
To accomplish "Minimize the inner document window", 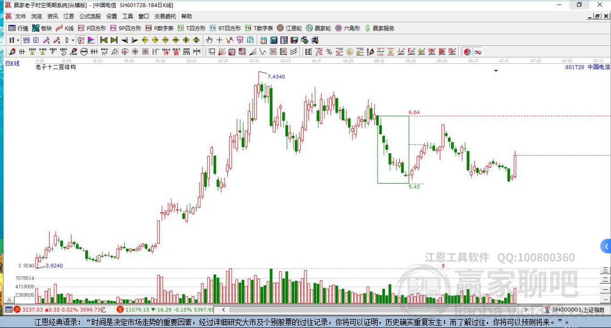I will pos(590,16).
